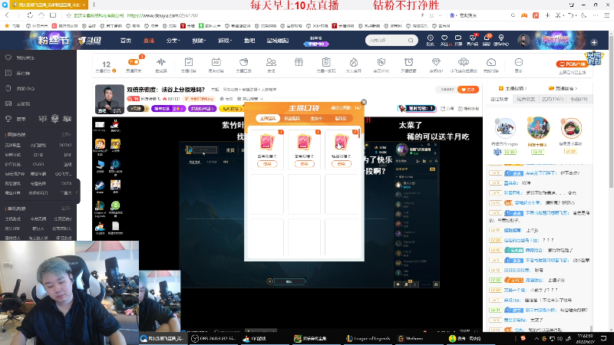
Task: Expand the first purple badge with star
Action: (x=168, y=108)
